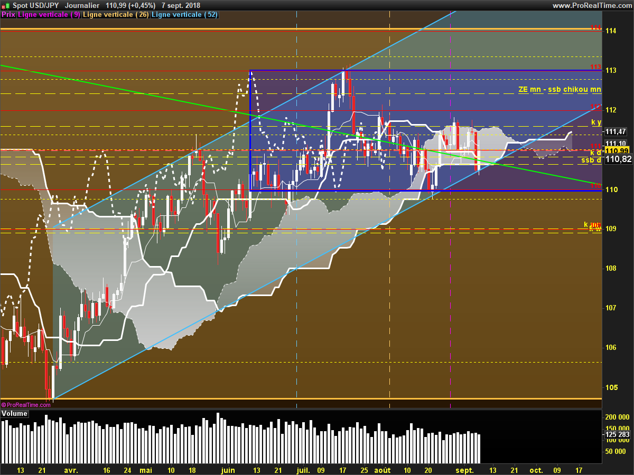Click the Spot USD/JPY instrument title
Image resolution: width=634 pixels, height=475 pixels.
(37, 5)
